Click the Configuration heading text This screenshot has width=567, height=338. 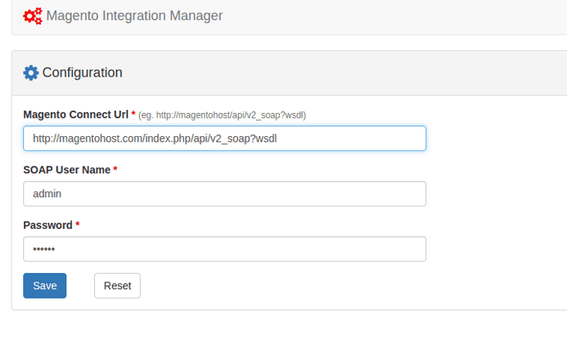coord(82,73)
